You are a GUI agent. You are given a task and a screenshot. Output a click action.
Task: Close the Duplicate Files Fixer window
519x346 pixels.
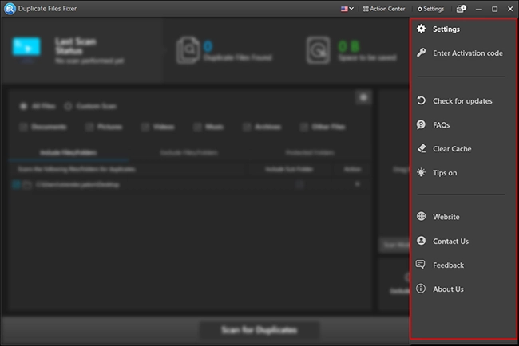tap(510, 10)
